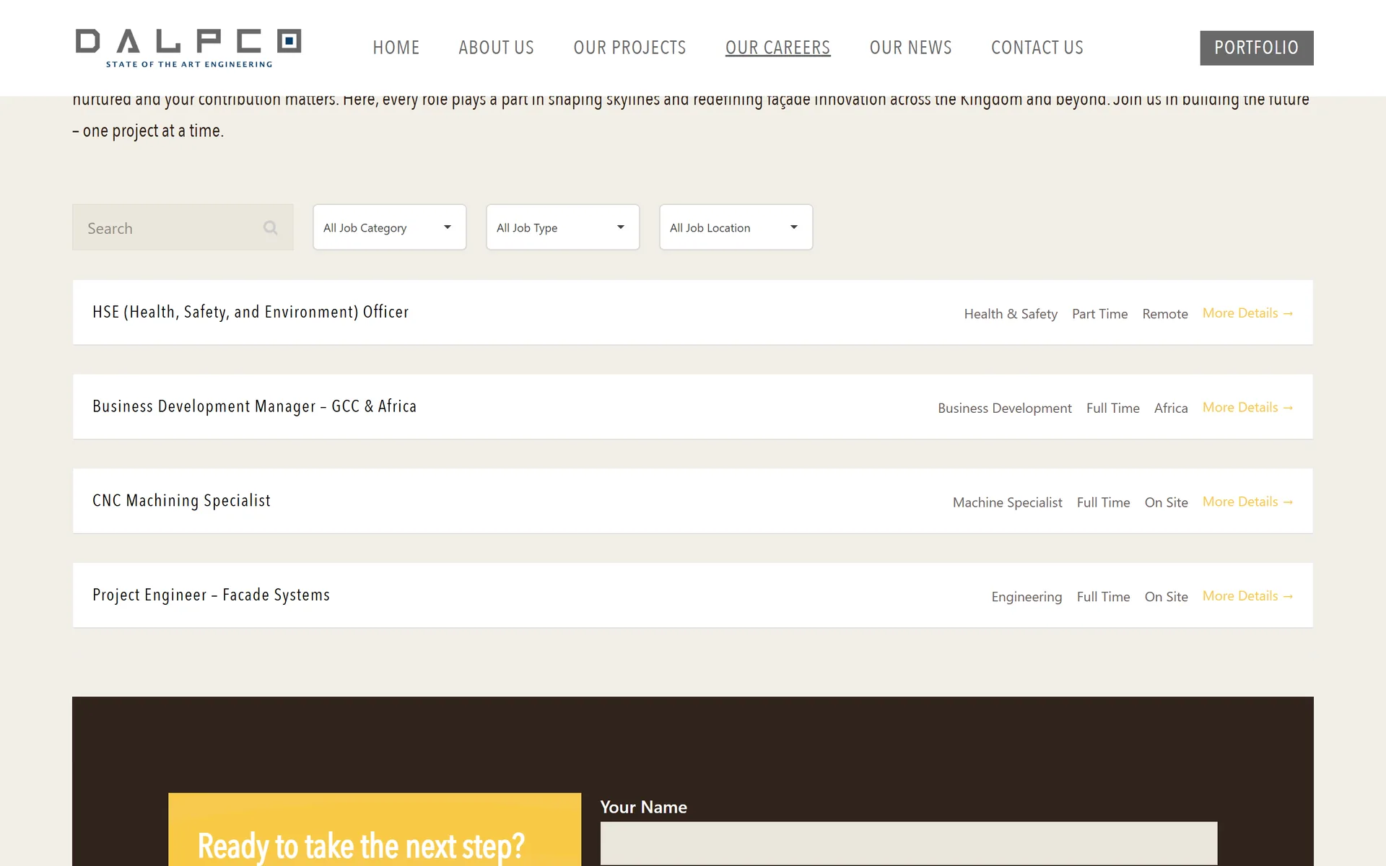Image resolution: width=1386 pixels, height=866 pixels.
Task: Click the Part Time job type tag
Action: point(1100,314)
